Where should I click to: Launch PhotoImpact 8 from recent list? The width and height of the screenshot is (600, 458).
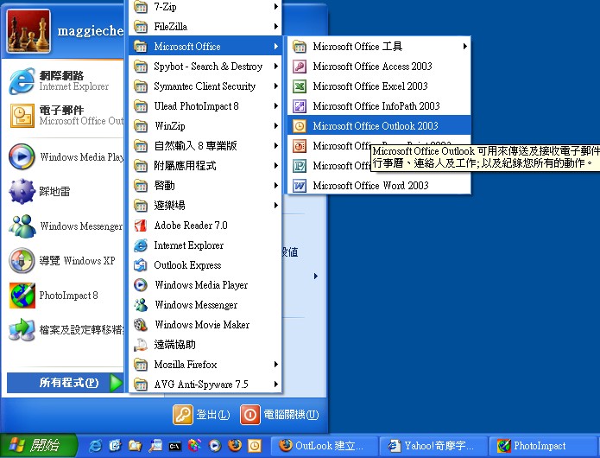click(x=64, y=296)
